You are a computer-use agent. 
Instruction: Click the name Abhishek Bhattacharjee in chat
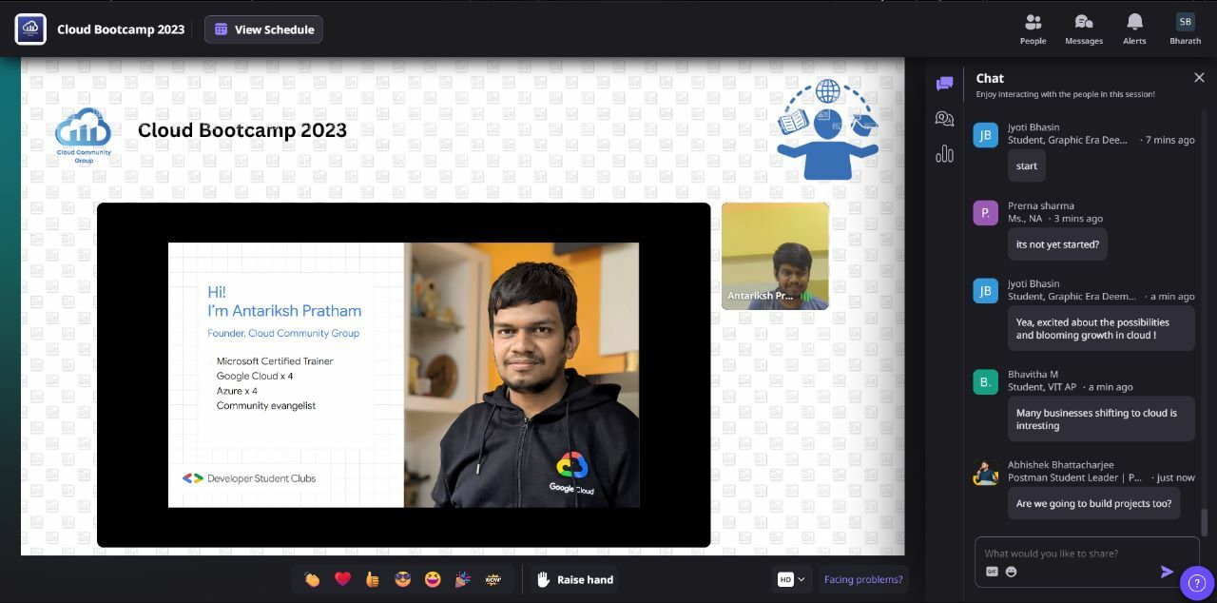(x=1061, y=465)
